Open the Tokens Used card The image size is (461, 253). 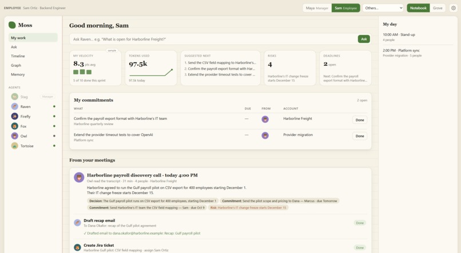click(x=151, y=68)
